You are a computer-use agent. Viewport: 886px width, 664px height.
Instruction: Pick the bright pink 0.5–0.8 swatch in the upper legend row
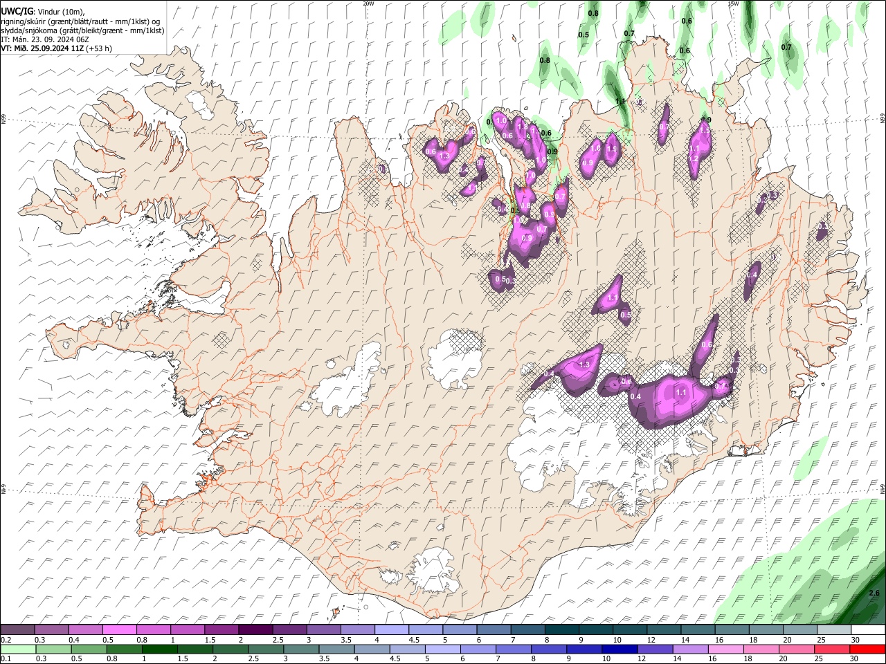[x=120, y=630]
